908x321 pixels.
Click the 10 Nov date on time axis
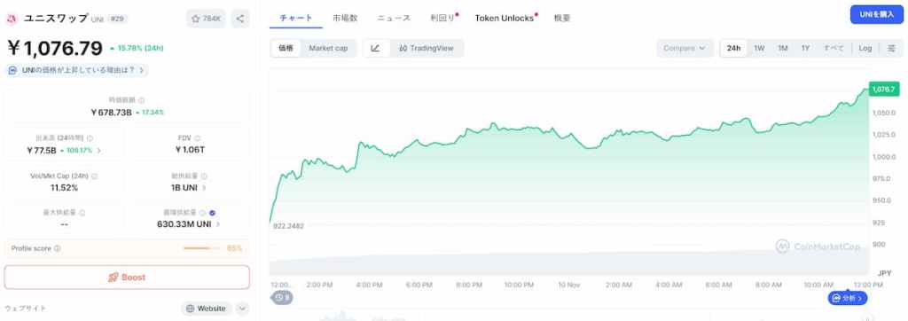pos(568,285)
